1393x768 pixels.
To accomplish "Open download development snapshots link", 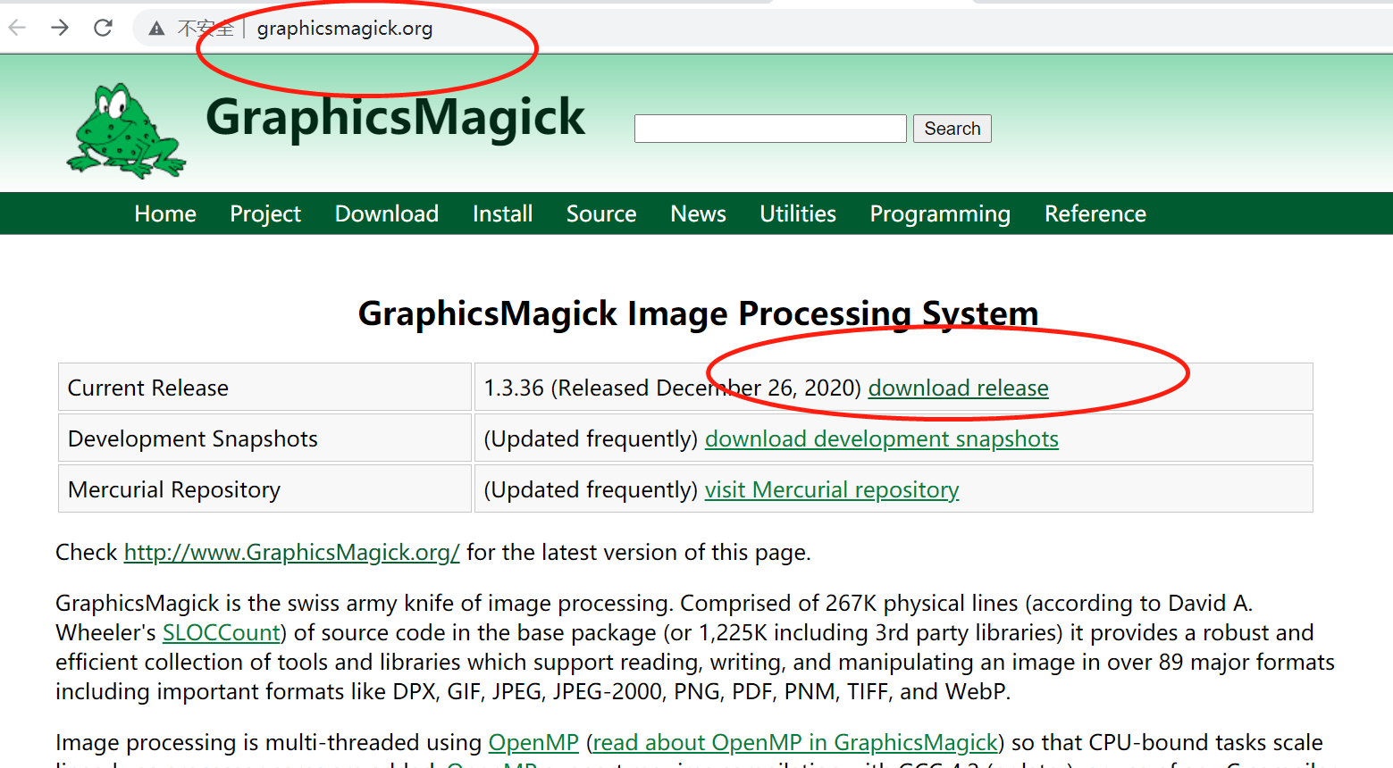I will [x=881, y=438].
